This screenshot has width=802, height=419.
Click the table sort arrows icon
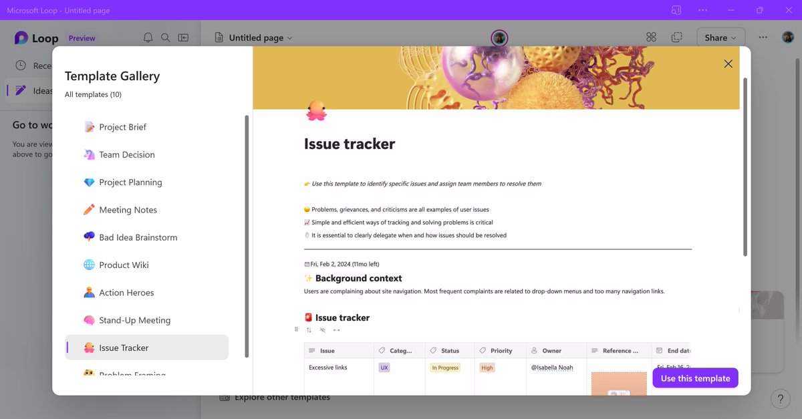coord(309,330)
